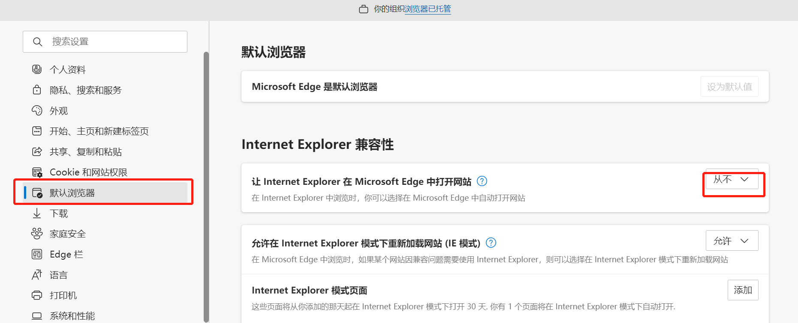Click the 下载 download arrow icon
The height and width of the screenshot is (323, 798).
point(37,213)
